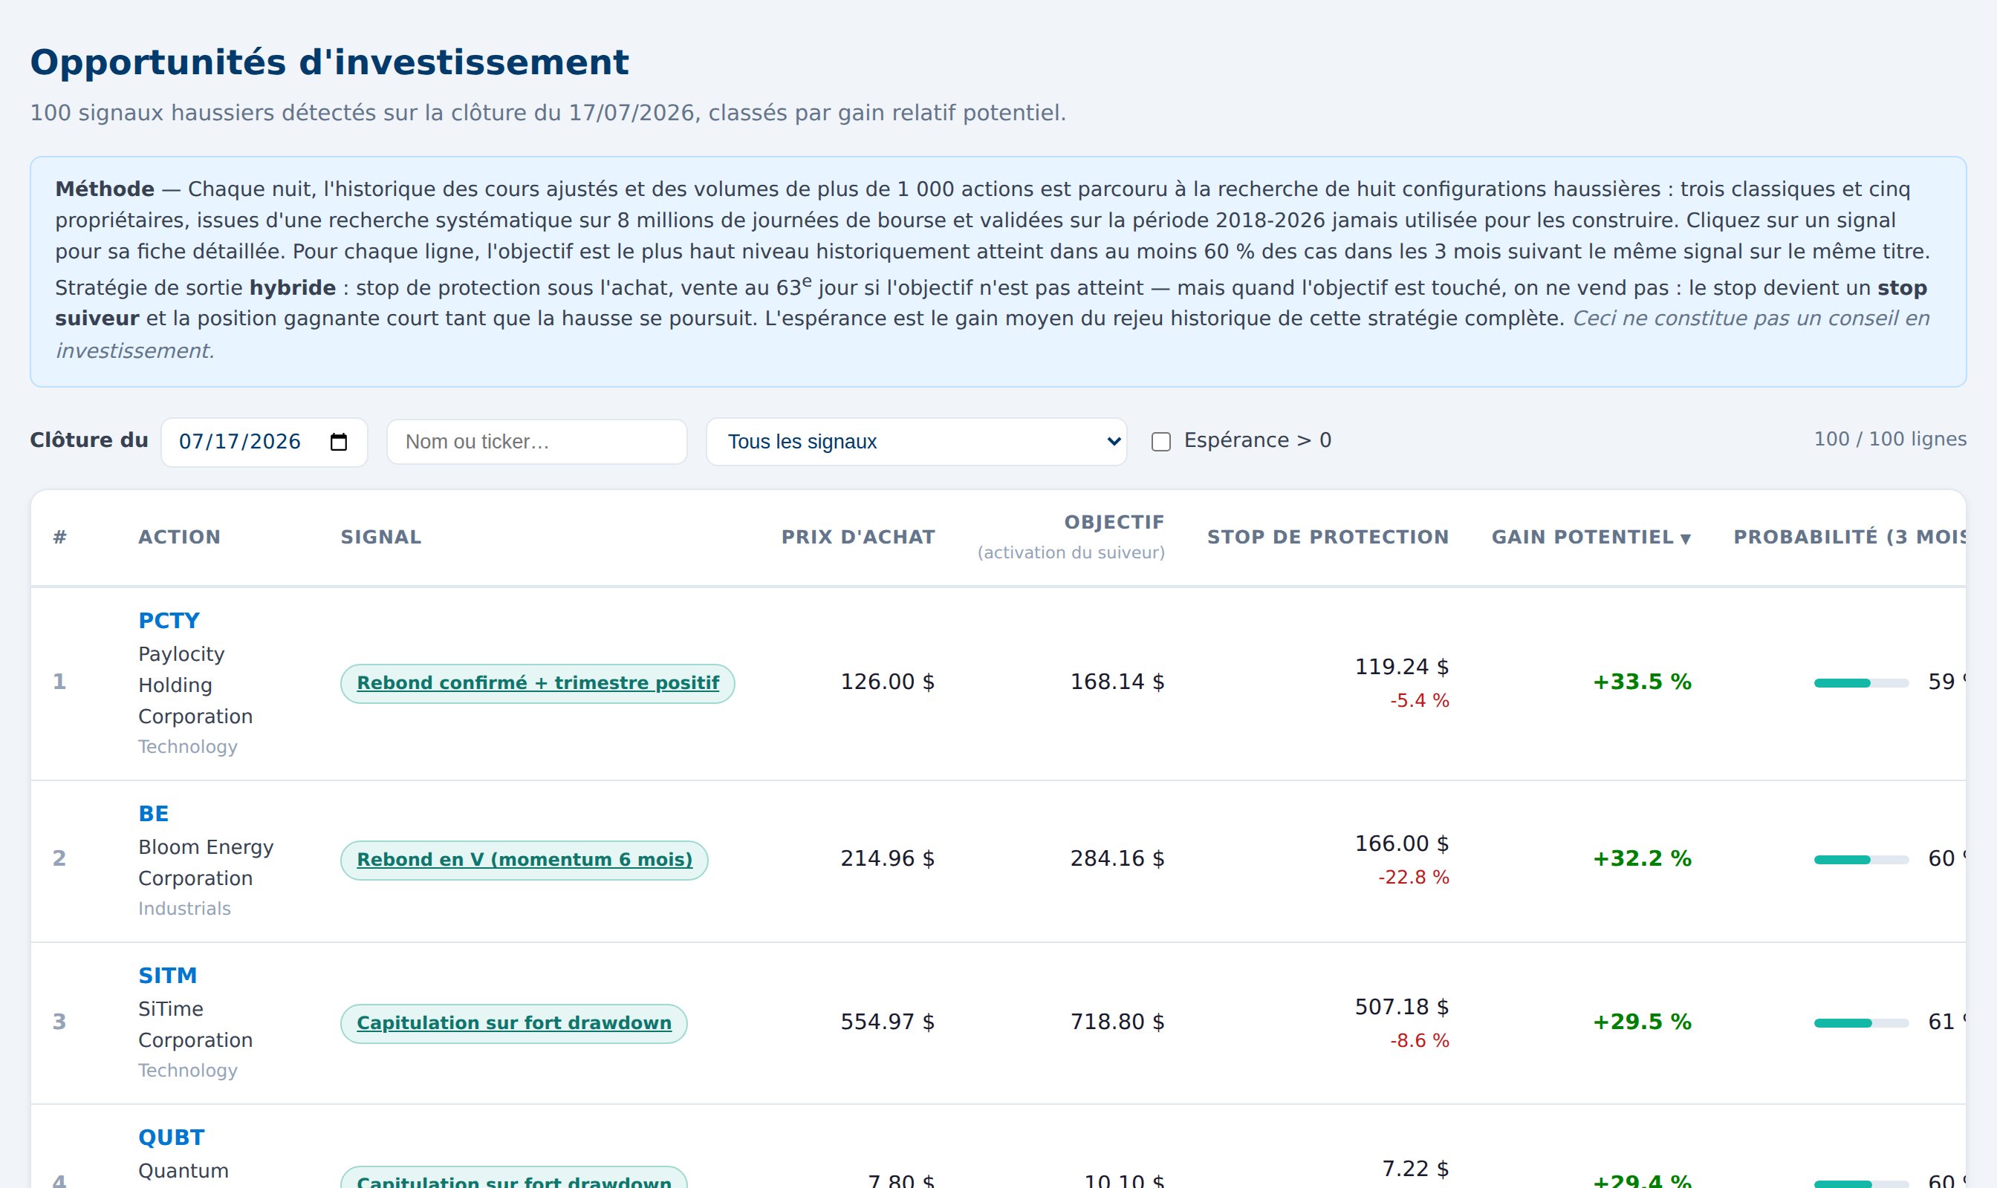Click the Clôture du date field
Image resolution: width=1997 pixels, height=1188 pixels.
click(264, 442)
